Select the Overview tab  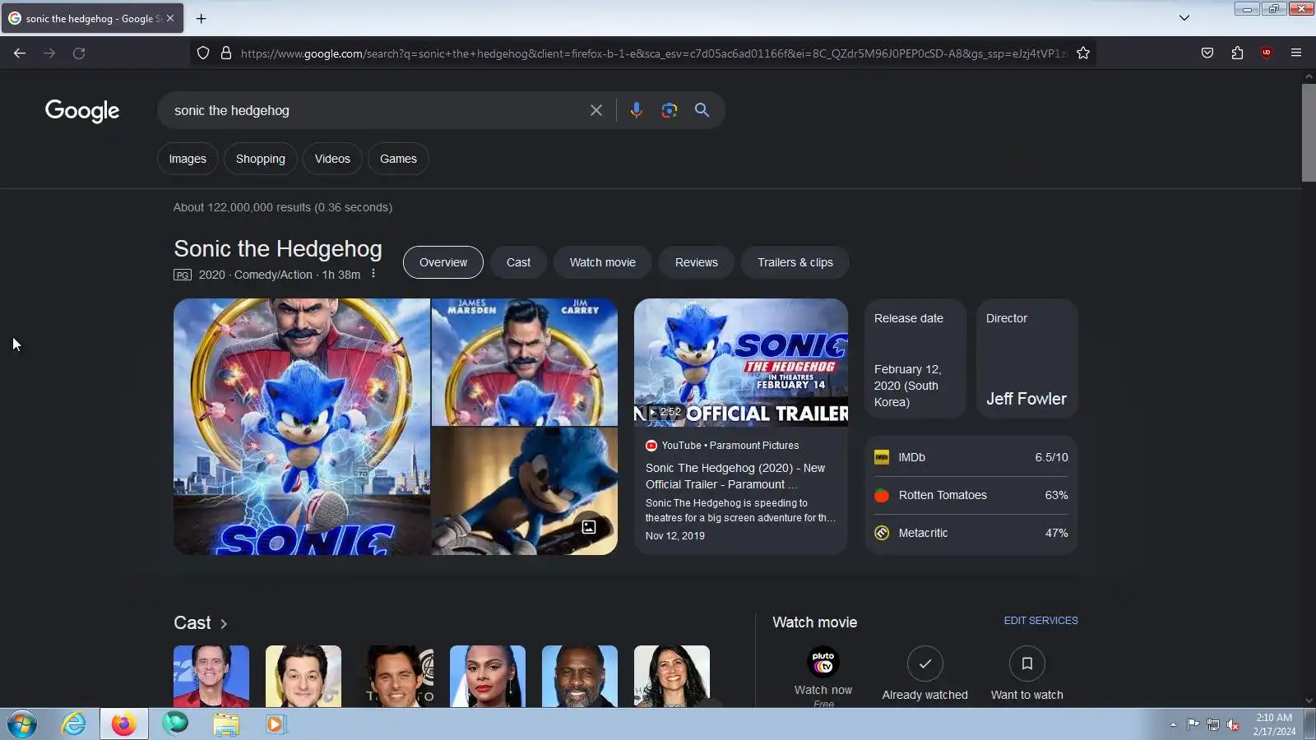coord(443,262)
